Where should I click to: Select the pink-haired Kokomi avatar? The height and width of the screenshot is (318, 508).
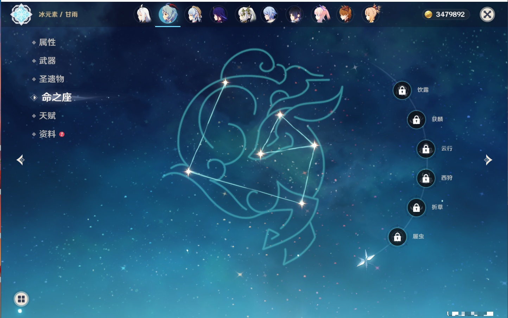[320, 15]
